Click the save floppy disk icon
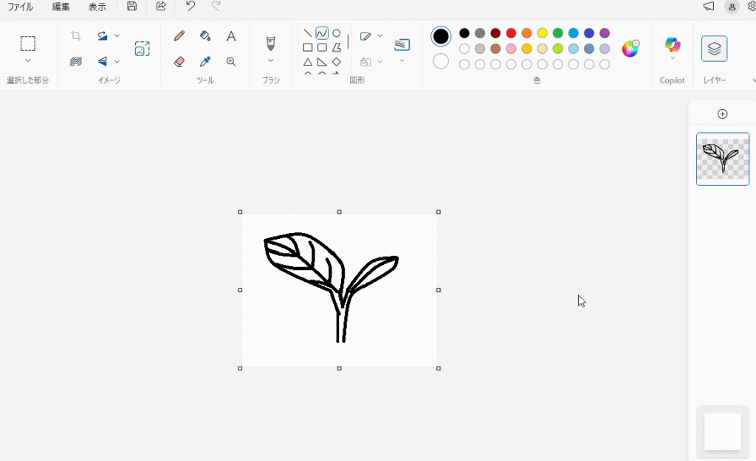This screenshot has width=756, height=461. [x=131, y=6]
